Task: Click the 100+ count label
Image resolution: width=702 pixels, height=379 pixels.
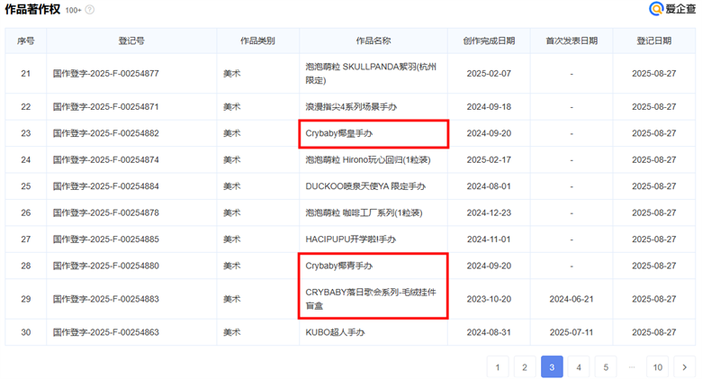Action: [74, 10]
